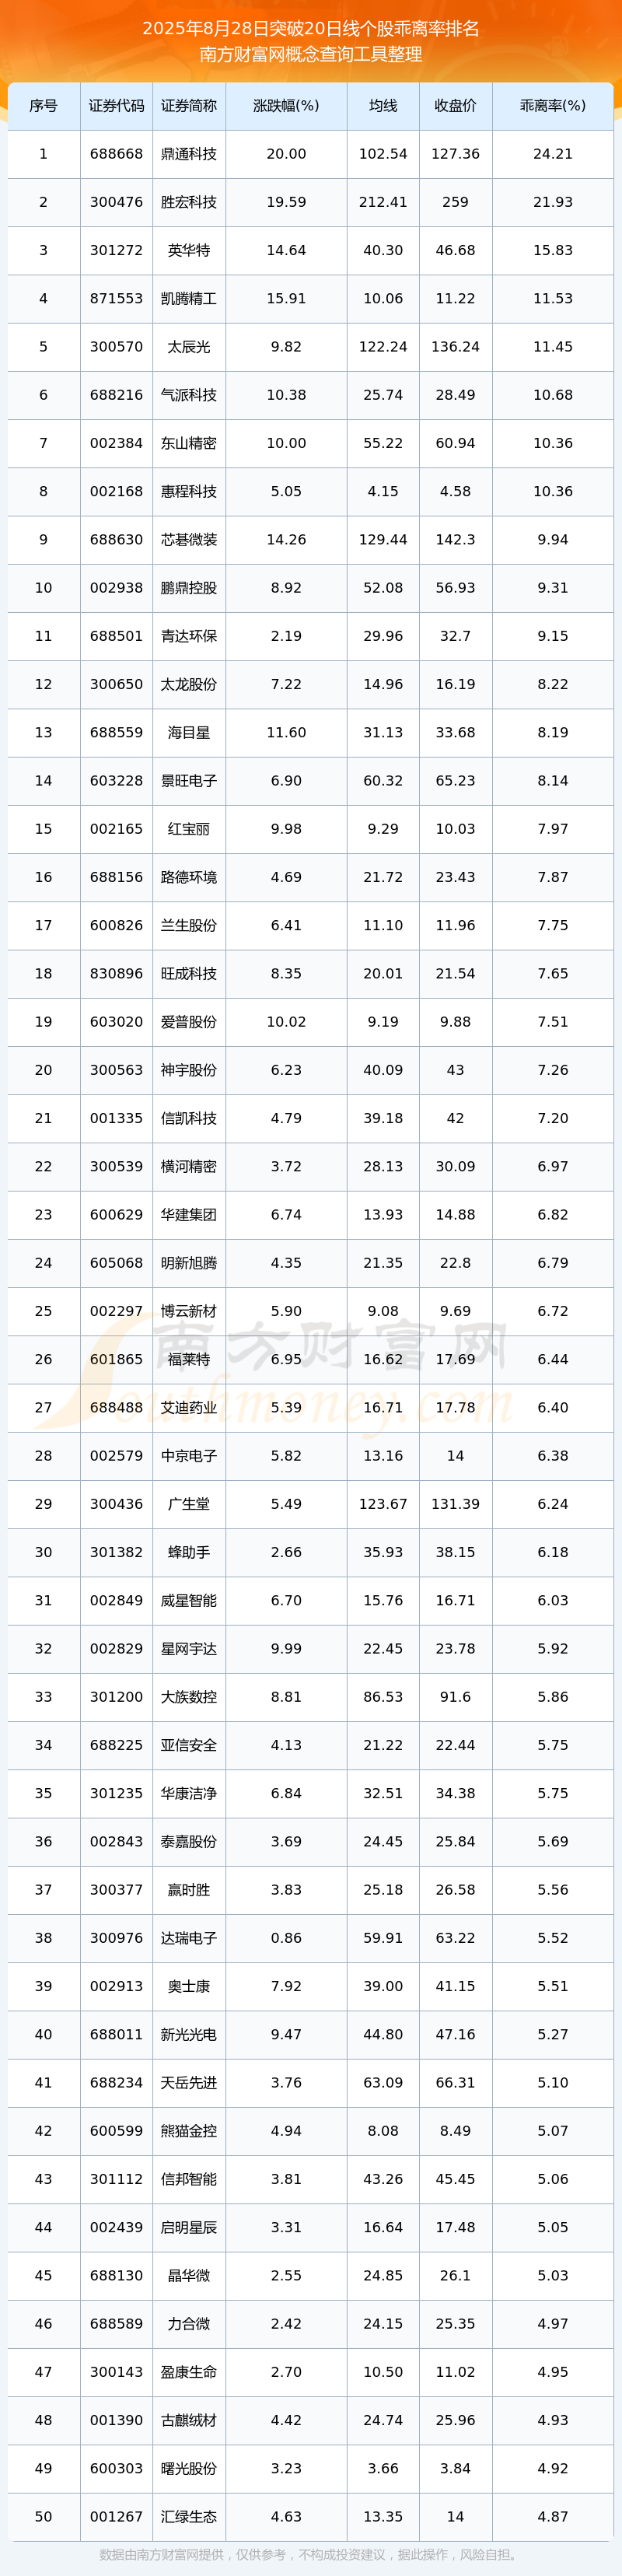The image size is (622, 2576).
Task: Click stock name 艾迪药业
Action: 189,1408
